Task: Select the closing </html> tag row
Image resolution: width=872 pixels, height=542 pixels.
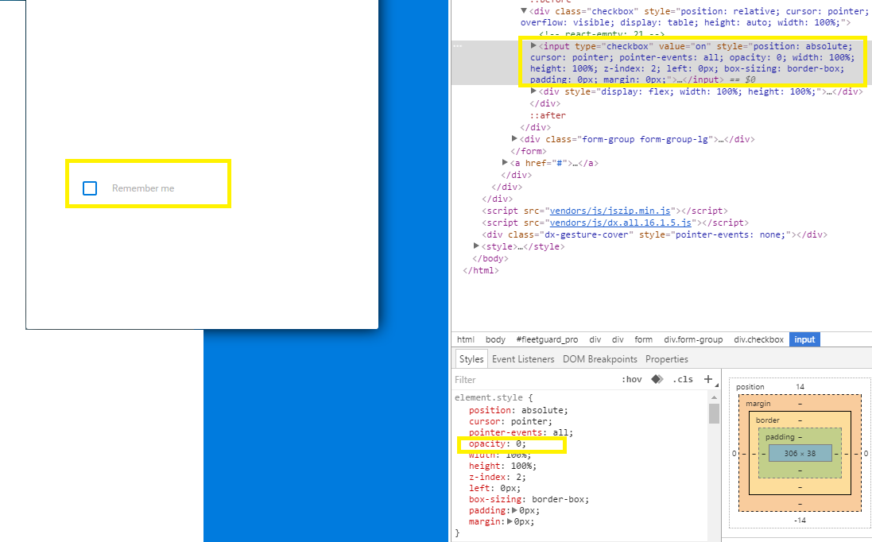Action: tap(481, 270)
